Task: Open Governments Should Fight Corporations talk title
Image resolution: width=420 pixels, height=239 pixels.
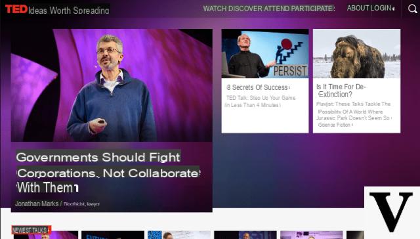Action: pos(108,172)
